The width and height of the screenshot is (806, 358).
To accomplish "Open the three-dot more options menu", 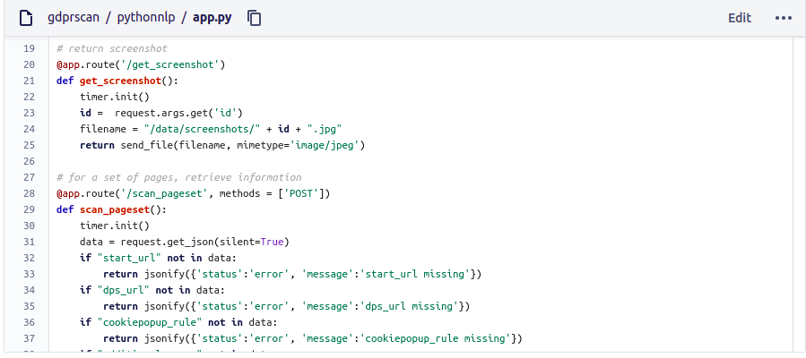I will coord(784,18).
